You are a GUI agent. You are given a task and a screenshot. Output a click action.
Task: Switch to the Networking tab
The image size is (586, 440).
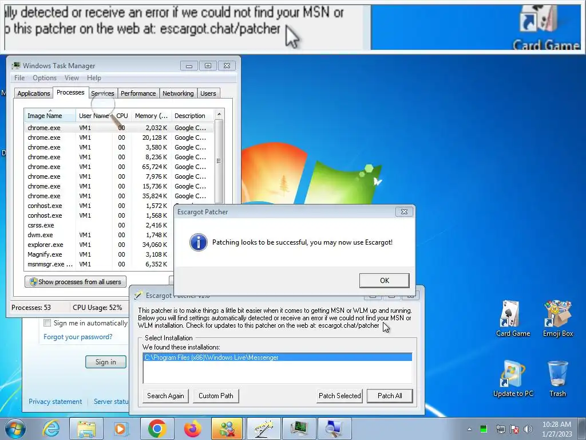(x=178, y=93)
